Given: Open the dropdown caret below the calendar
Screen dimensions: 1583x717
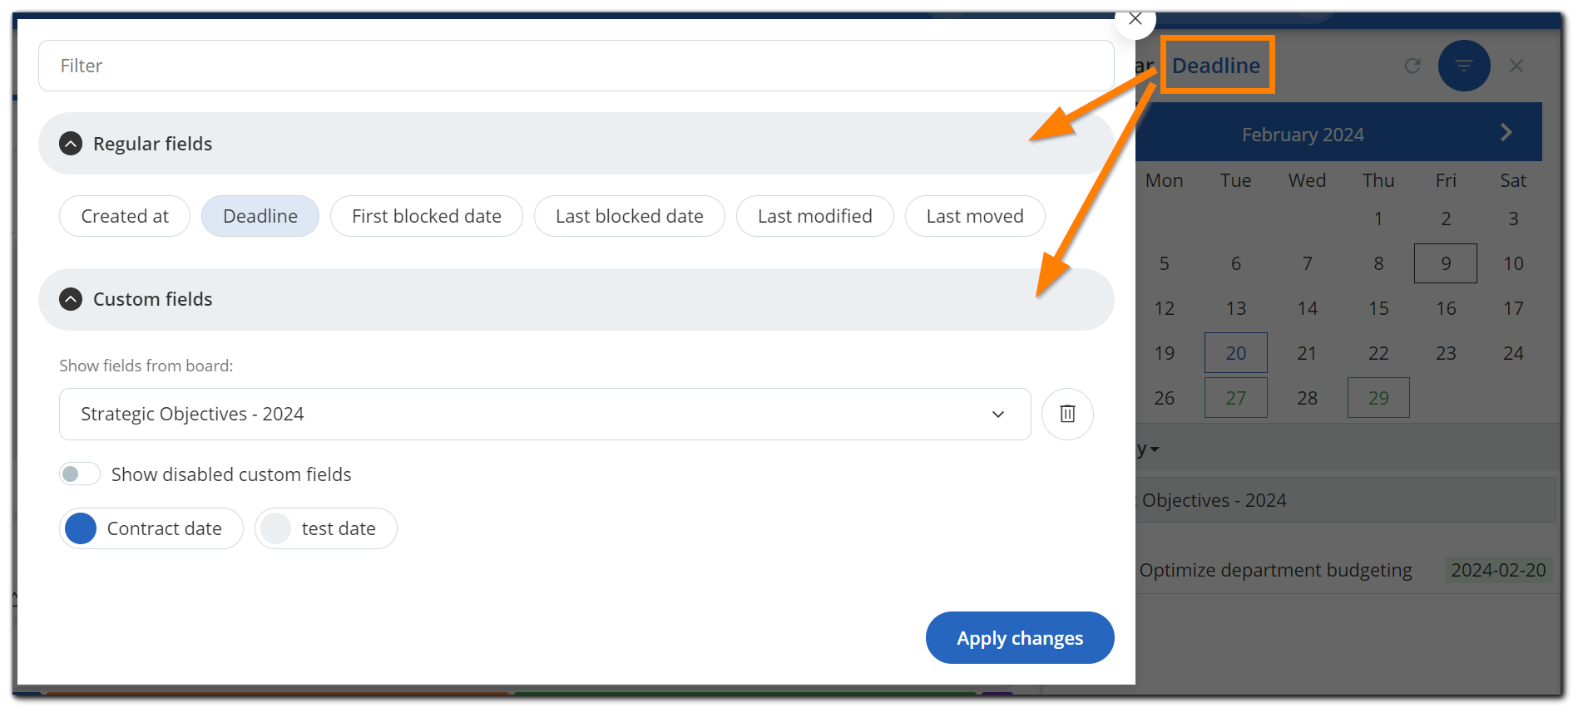Looking at the screenshot, I should [1153, 449].
